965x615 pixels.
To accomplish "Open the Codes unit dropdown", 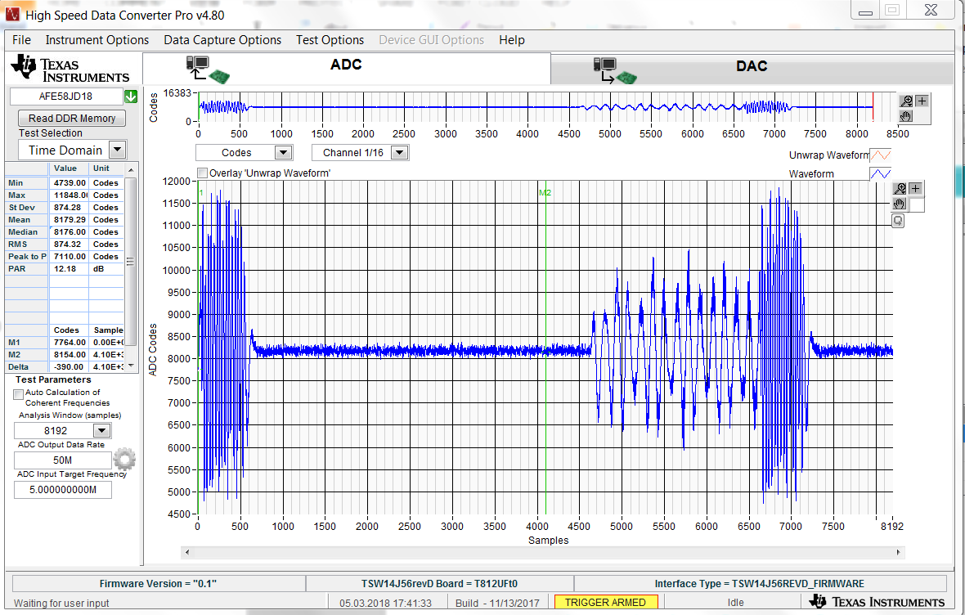I will pyautogui.click(x=283, y=153).
